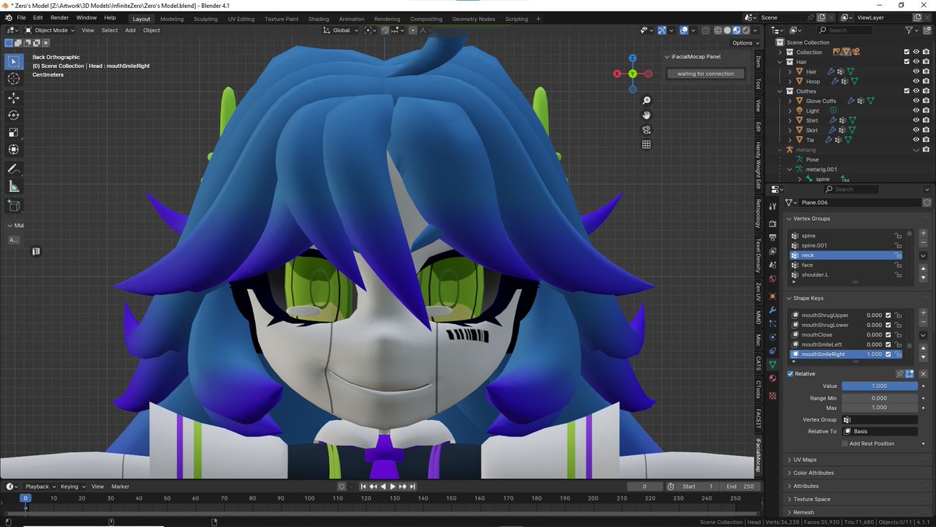Switch orthographic/perspective grid icon
The width and height of the screenshot is (936, 527).
point(647,144)
